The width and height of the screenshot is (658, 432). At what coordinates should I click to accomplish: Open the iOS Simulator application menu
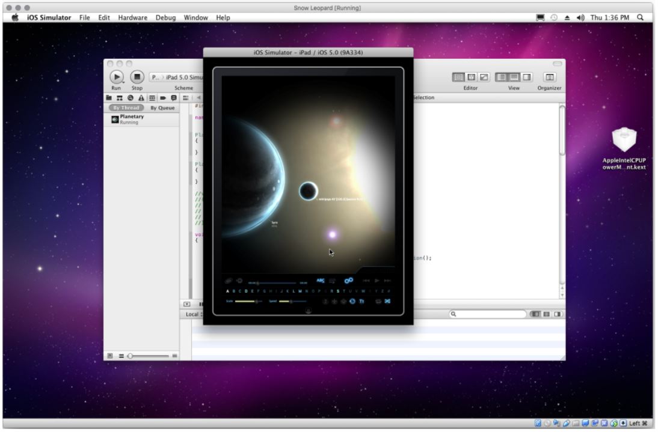pyautogui.click(x=49, y=17)
